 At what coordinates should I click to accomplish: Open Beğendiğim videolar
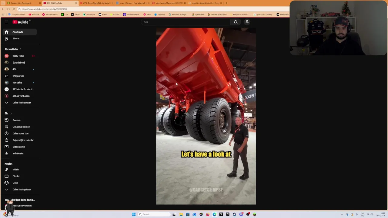19,140
